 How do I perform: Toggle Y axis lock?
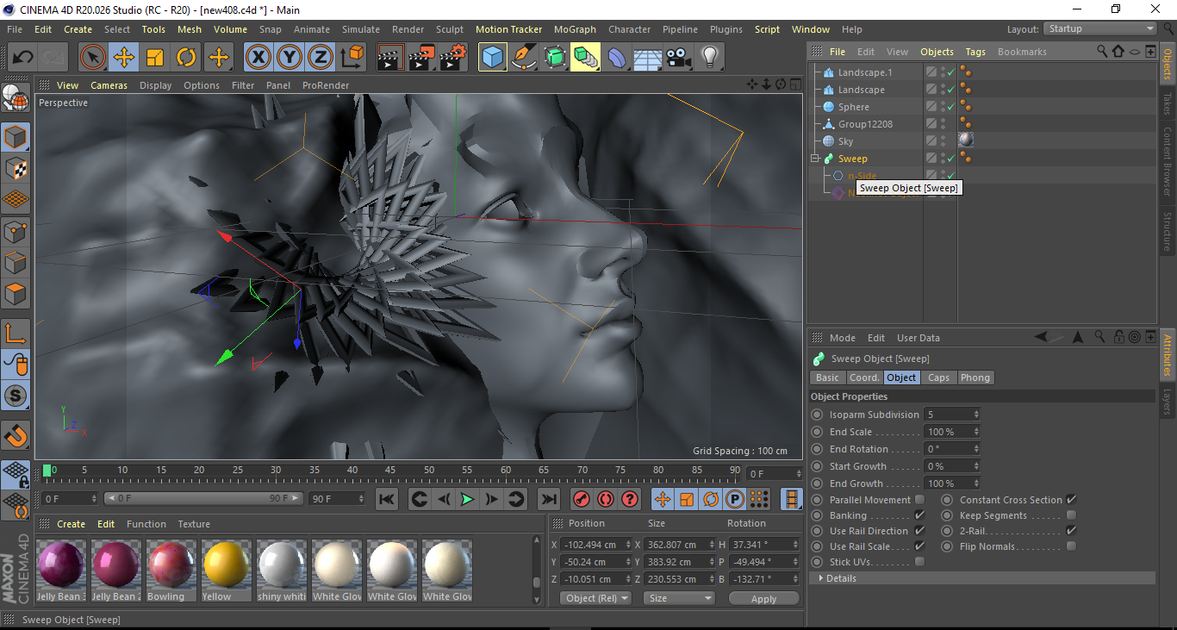pos(290,58)
